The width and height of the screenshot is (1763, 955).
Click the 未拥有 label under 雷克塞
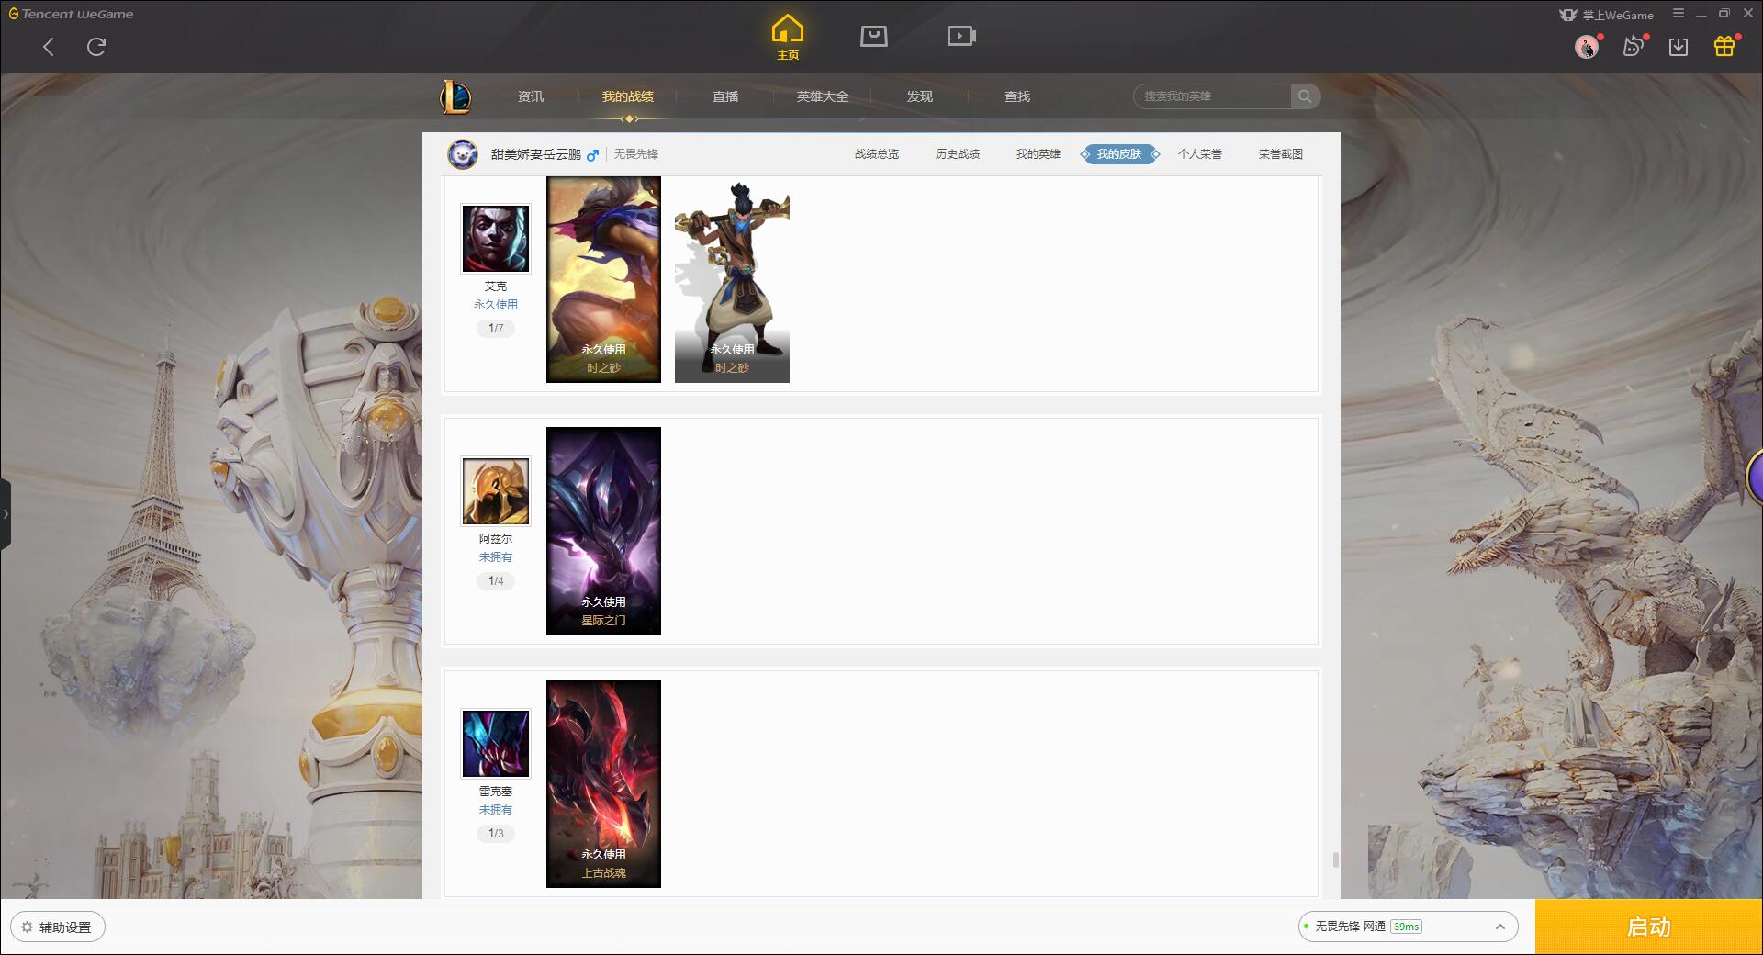(x=496, y=810)
